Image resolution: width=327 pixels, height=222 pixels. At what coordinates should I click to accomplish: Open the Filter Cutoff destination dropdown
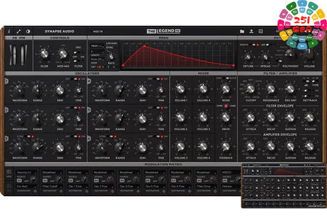[x=52, y=187]
